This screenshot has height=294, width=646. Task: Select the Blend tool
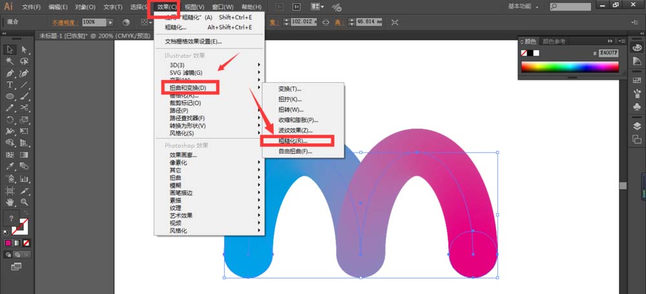pos(25,167)
